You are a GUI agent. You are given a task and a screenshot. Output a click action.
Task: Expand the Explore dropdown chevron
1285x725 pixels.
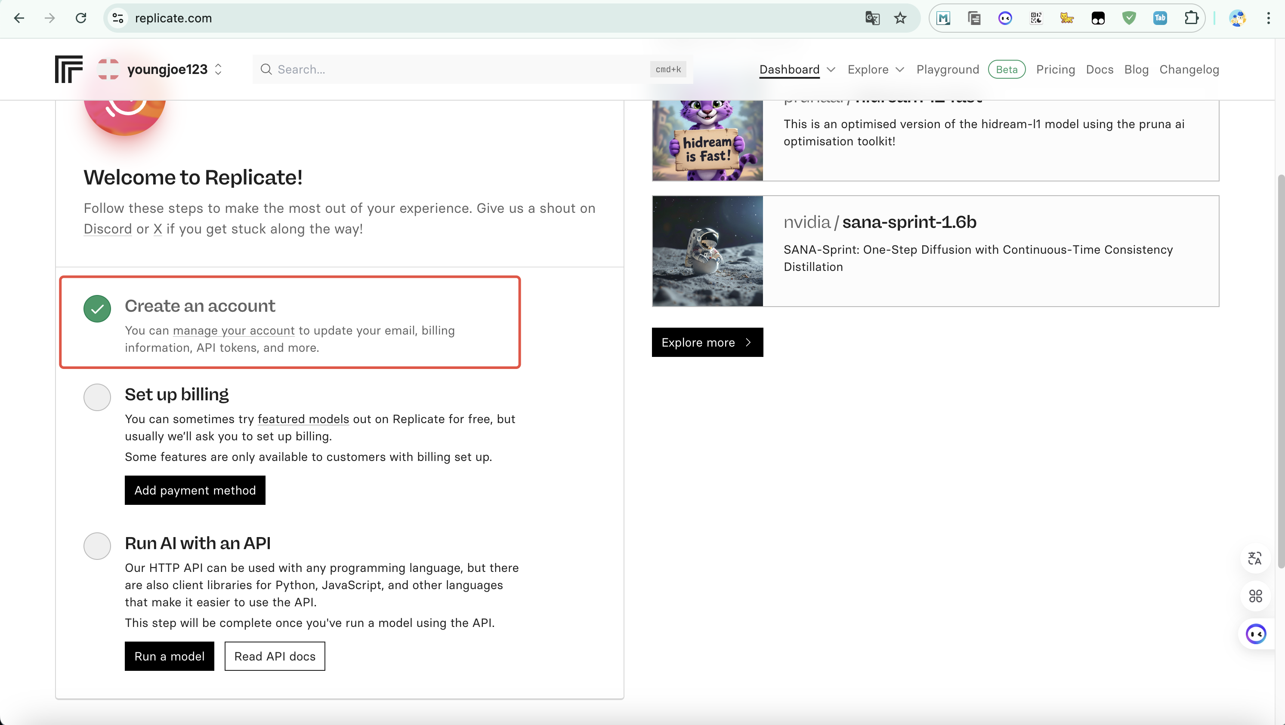(x=900, y=69)
